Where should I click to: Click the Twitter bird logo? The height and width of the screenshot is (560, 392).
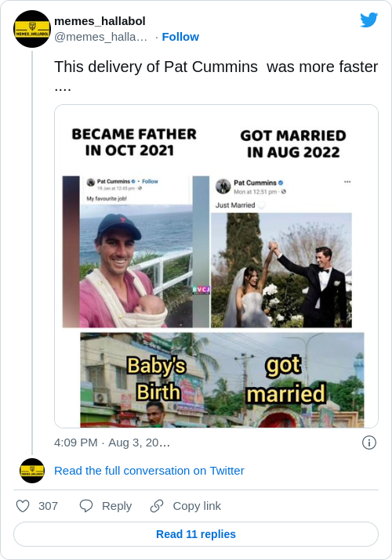click(368, 20)
